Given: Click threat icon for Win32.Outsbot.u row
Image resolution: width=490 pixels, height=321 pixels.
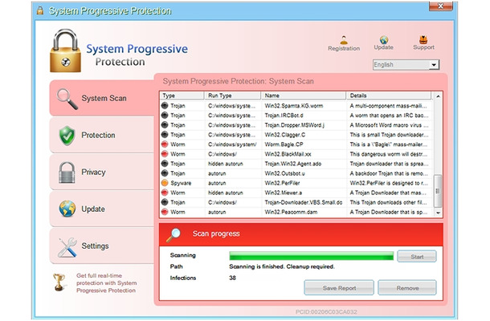Looking at the screenshot, I should 165,173.
